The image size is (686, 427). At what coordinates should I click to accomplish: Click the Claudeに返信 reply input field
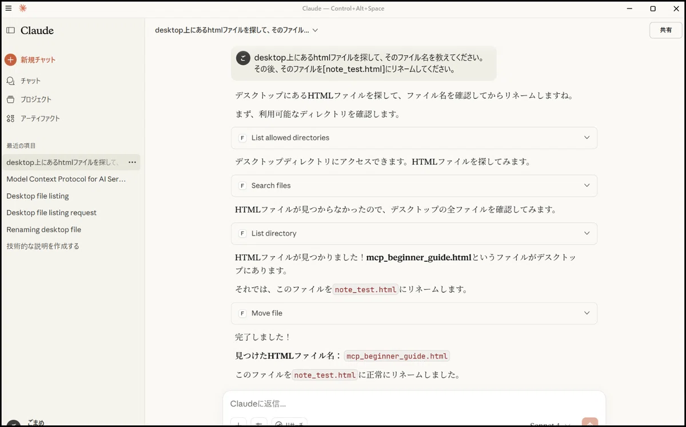(414, 404)
